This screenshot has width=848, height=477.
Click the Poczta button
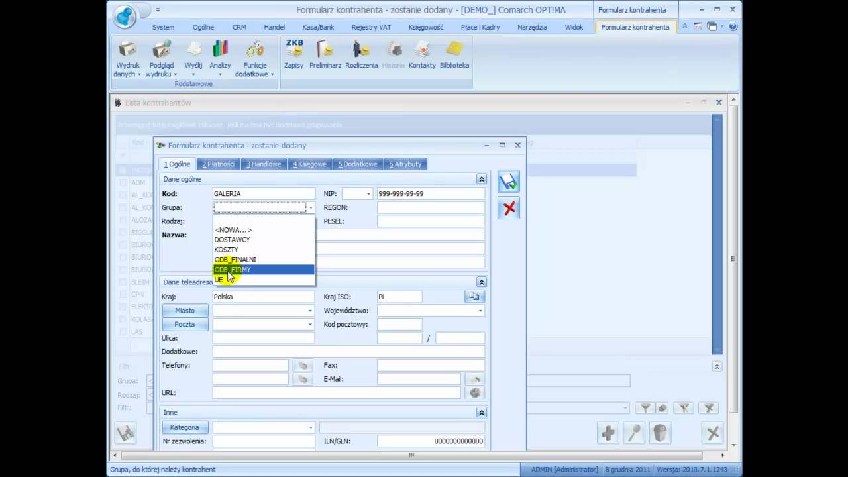(185, 325)
